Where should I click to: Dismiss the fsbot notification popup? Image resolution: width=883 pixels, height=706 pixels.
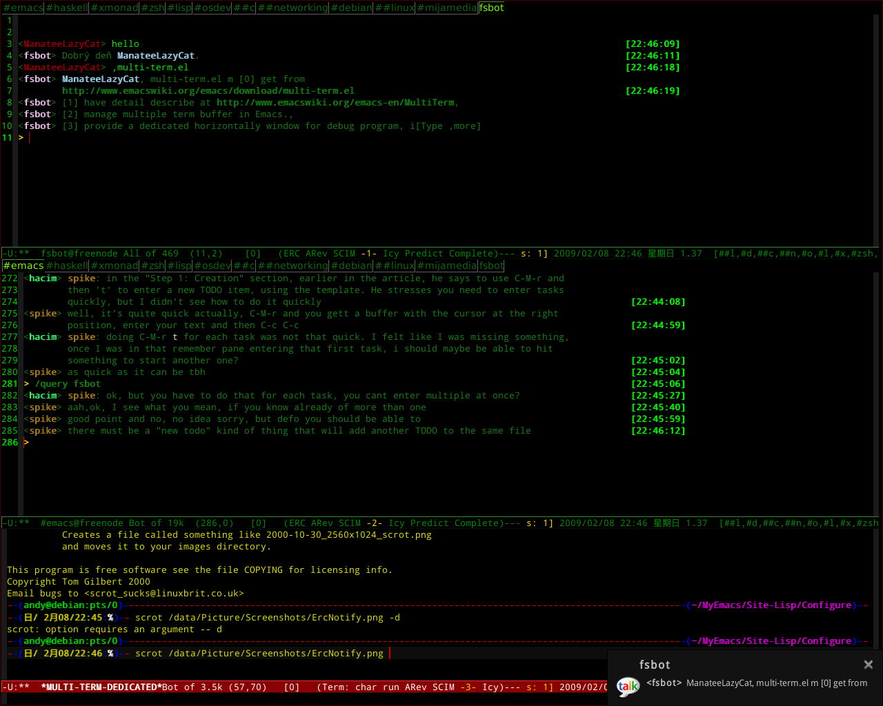(868, 664)
